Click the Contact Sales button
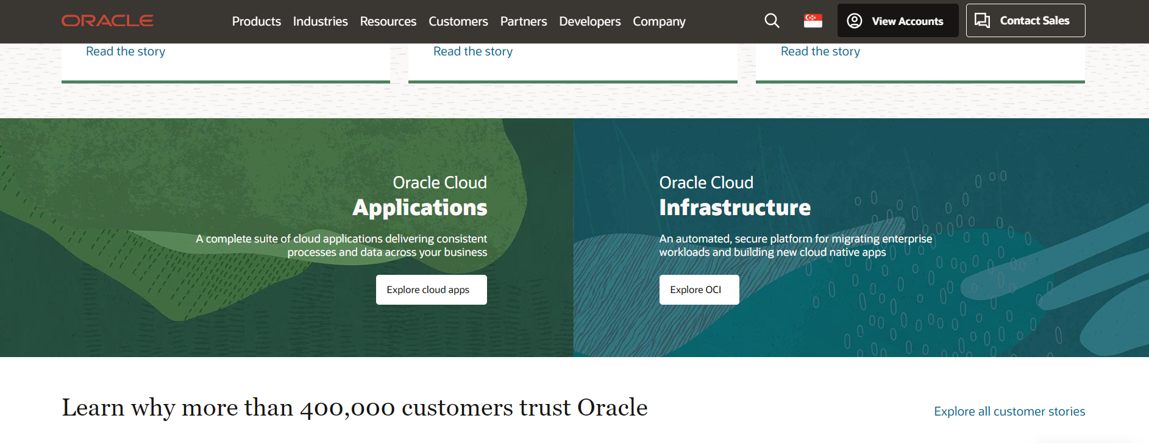This screenshot has width=1149, height=443. (x=1025, y=21)
